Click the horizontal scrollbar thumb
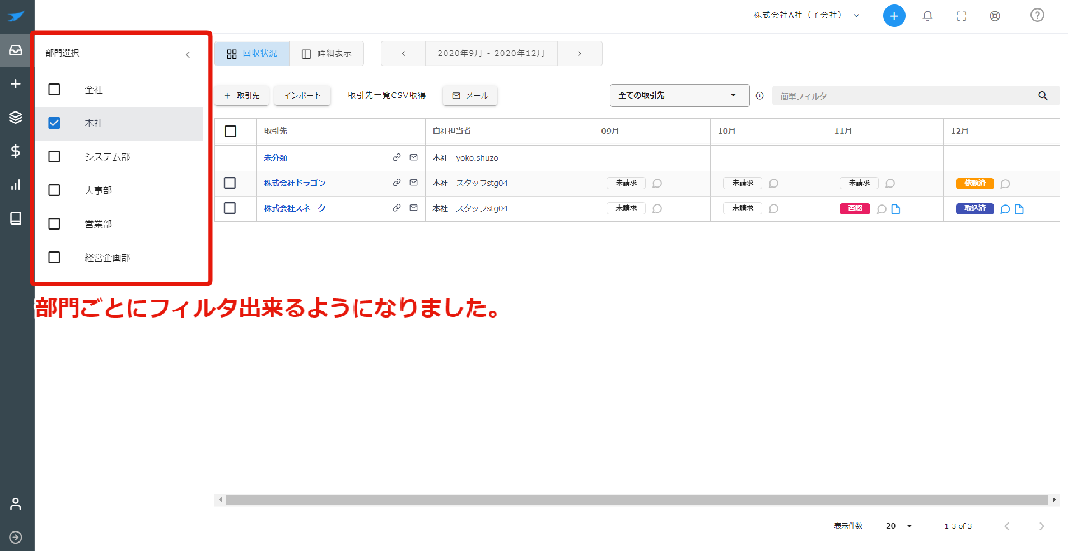The image size is (1068, 551). (x=637, y=500)
